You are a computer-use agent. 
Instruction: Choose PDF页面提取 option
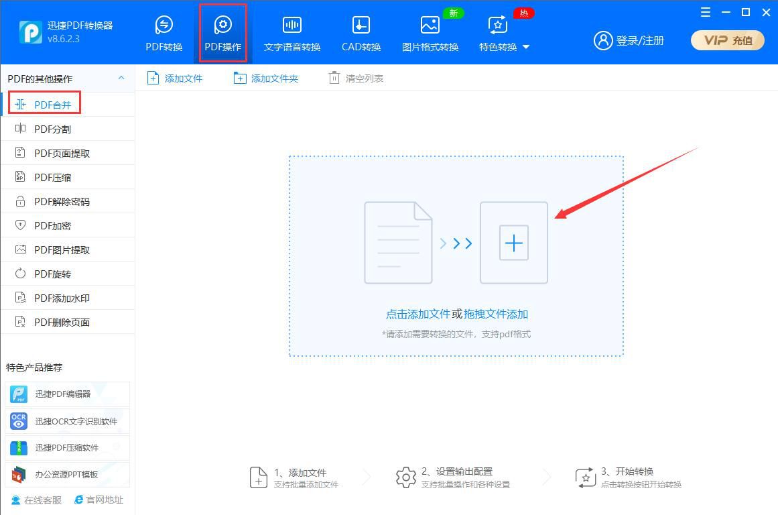point(68,153)
